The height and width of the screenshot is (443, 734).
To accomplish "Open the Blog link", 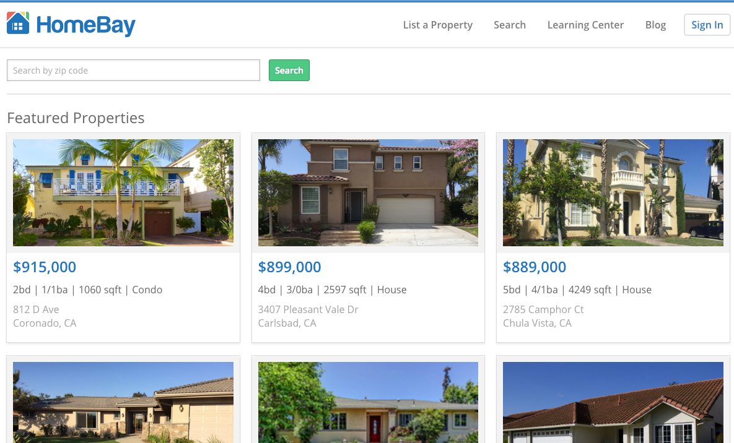I will point(655,25).
